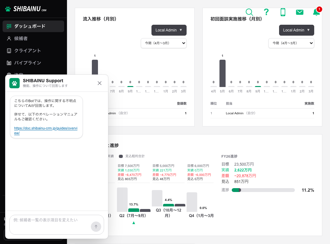
Task: Click the 初回面談実施推移（月別）title
Action: coord(236,19)
